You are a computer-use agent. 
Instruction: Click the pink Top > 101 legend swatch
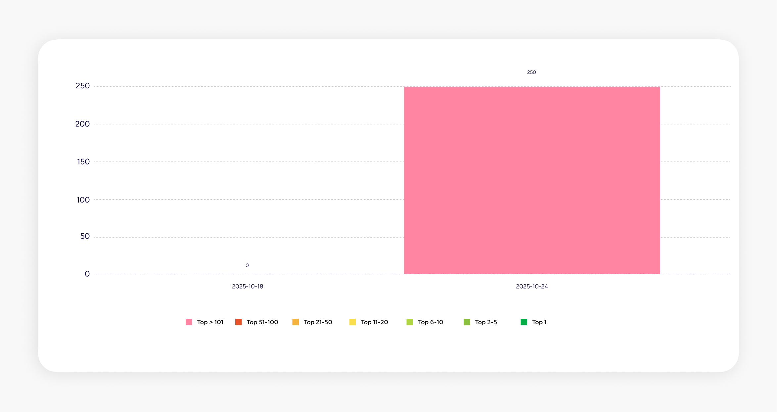189,322
